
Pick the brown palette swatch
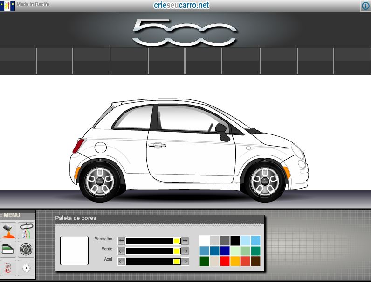(x=255, y=261)
